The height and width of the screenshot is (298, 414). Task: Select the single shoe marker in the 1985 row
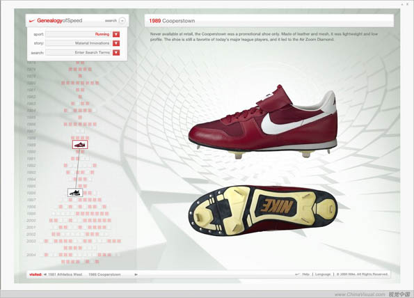(80, 117)
